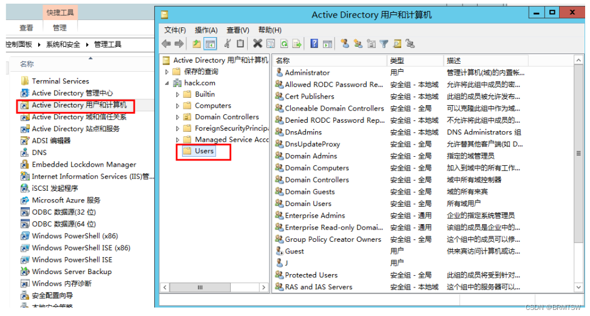
Task: Open 帮助(H) menu
Action: 270,30
